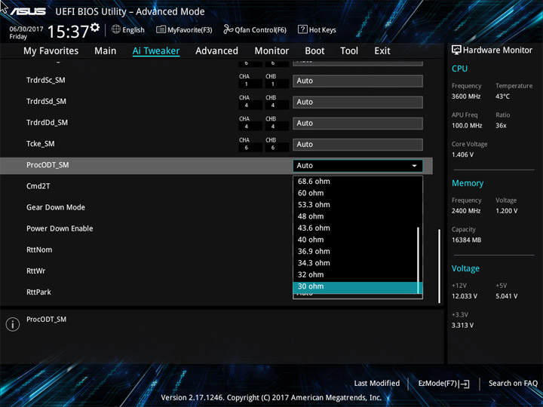
Task: Click the globe language icon
Action: tap(116, 29)
